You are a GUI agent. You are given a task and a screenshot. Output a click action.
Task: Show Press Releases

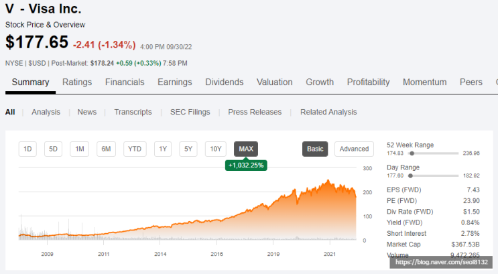255,112
